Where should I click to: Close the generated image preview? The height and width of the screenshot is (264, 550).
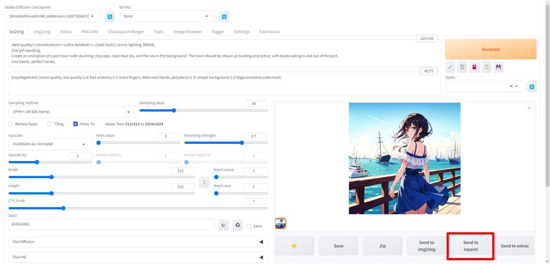529,108
